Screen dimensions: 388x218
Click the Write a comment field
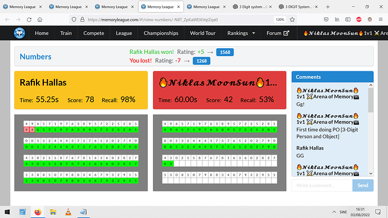click(x=322, y=185)
